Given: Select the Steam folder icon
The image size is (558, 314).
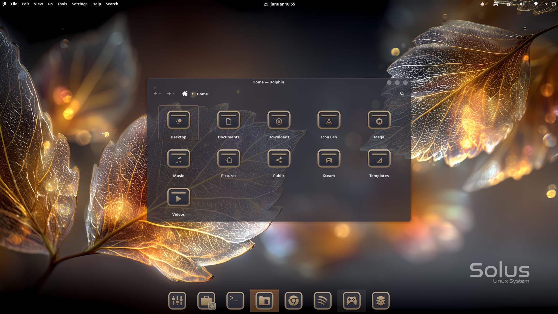Looking at the screenshot, I should point(329,158).
